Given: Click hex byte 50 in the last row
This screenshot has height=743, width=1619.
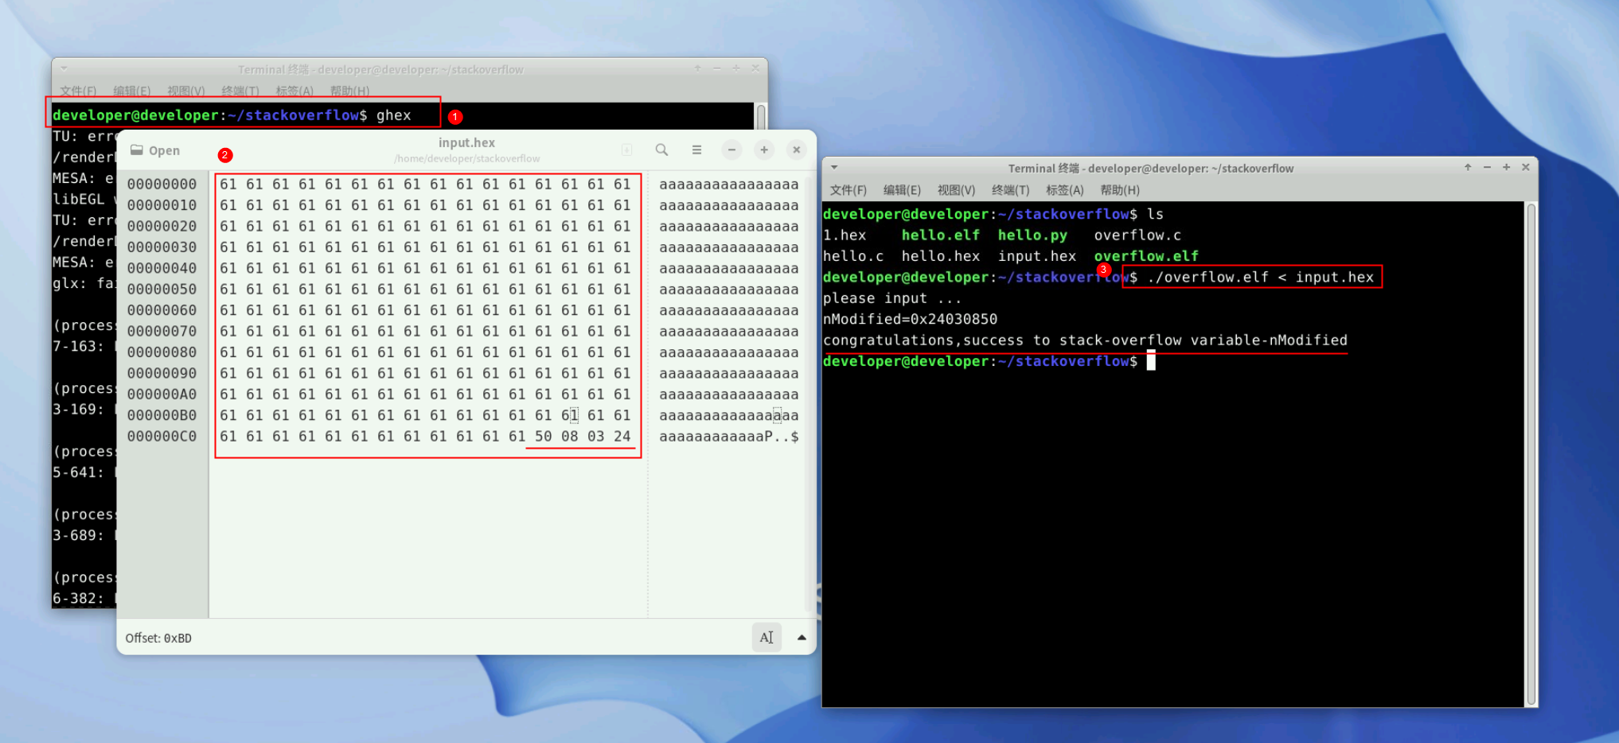Looking at the screenshot, I should click(x=543, y=436).
